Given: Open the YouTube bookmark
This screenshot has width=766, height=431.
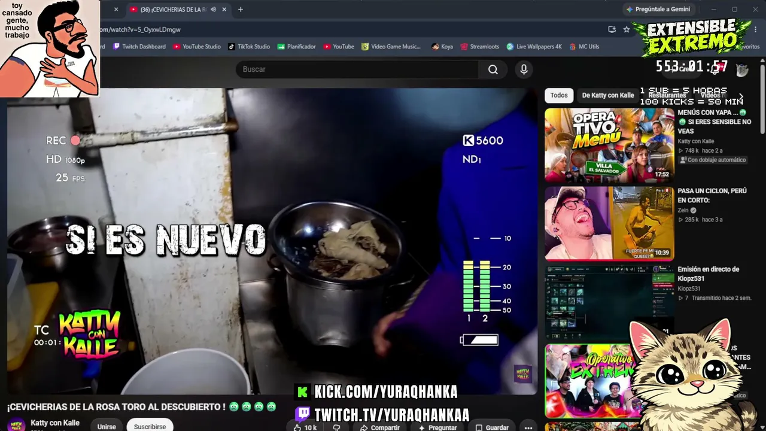Looking at the screenshot, I should [339, 47].
